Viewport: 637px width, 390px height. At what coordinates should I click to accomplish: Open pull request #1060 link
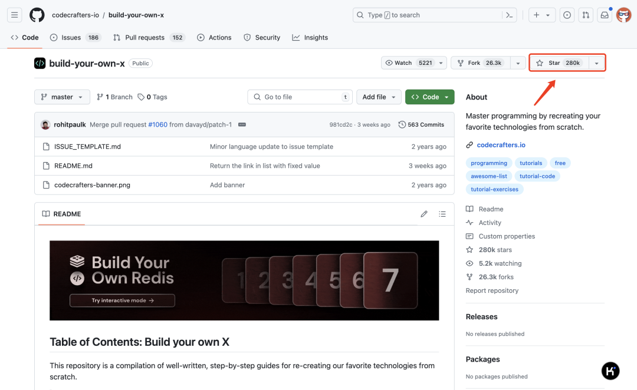(157, 124)
